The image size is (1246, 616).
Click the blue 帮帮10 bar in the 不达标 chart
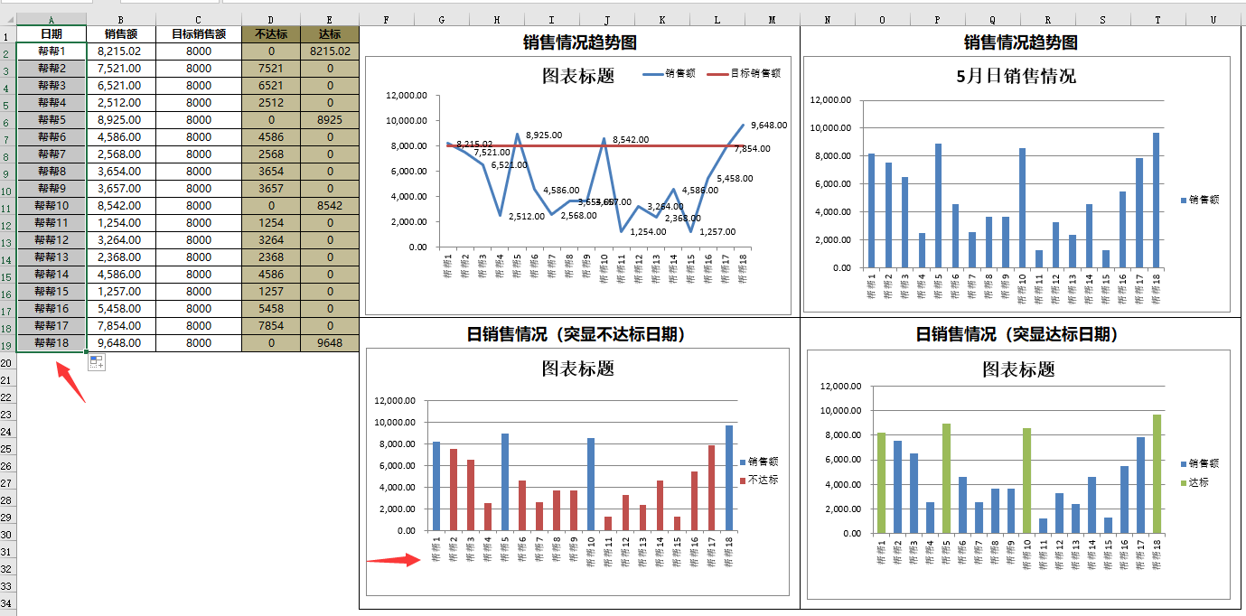(x=591, y=484)
